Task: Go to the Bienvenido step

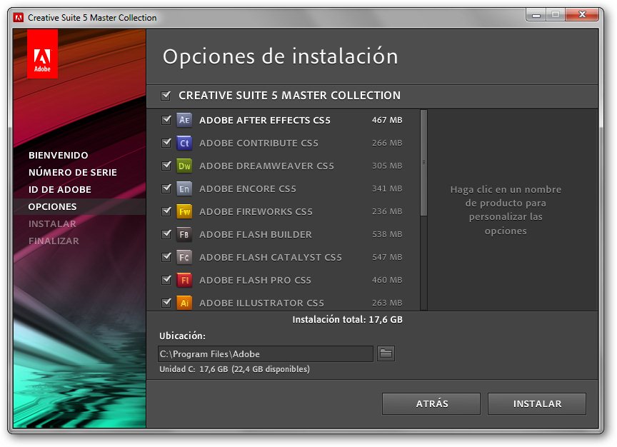Action: [x=59, y=155]
